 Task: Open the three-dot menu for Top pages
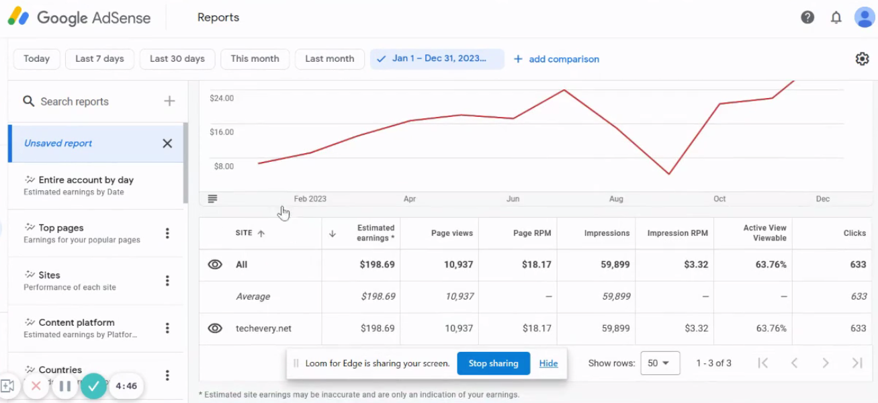tap(167, 233)
